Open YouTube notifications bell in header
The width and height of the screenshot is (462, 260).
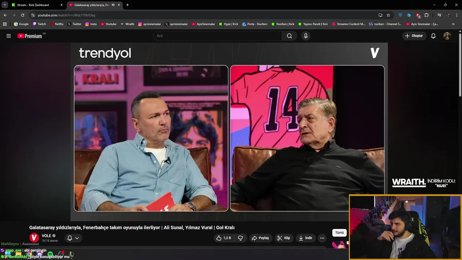[433, 36]
